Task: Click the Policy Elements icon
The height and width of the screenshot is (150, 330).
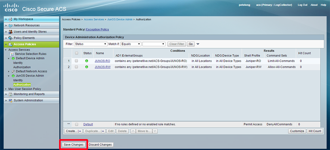Action: tap(10, 38)
